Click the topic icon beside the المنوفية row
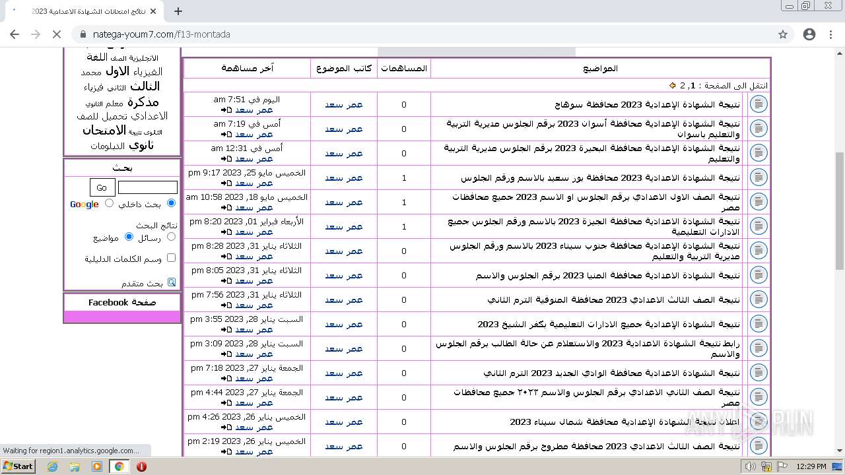 [x=759, y=300]
